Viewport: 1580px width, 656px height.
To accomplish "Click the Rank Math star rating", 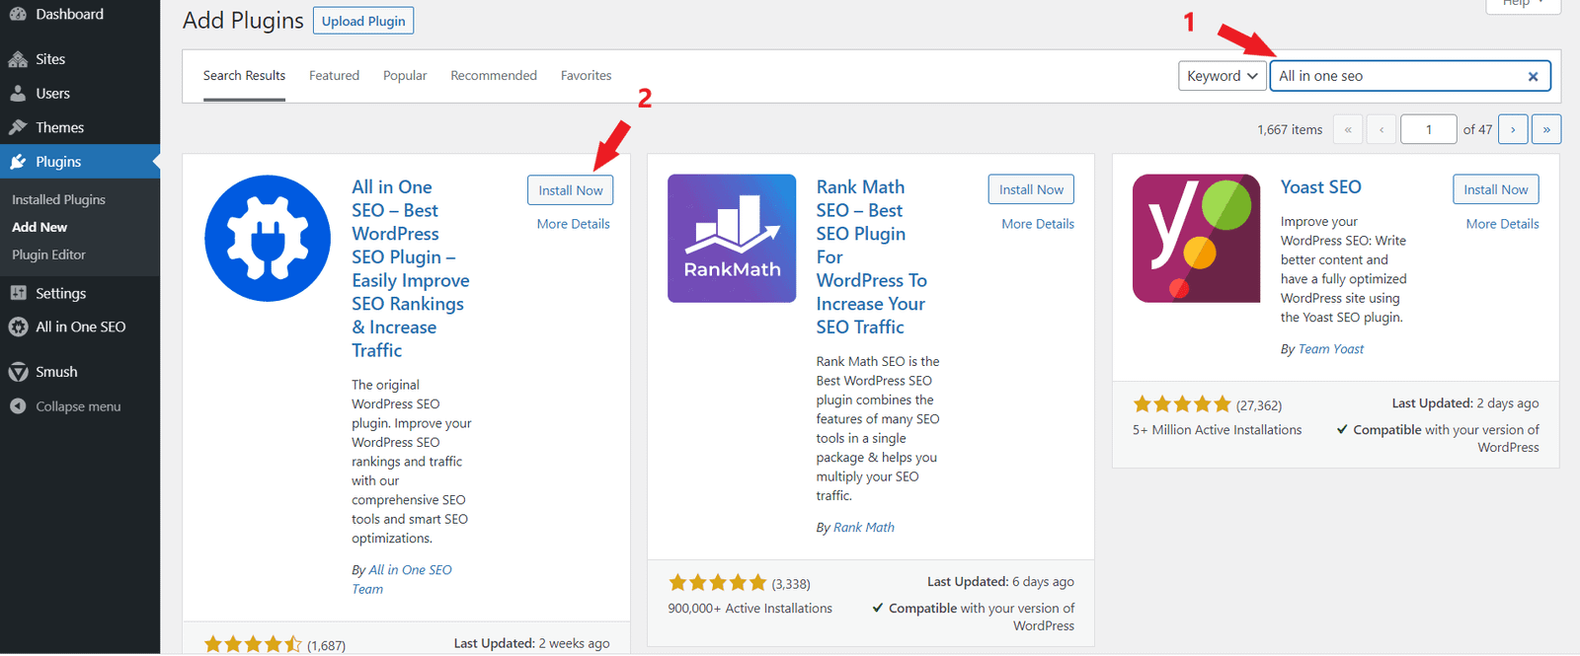I will [x=718, y=583].
